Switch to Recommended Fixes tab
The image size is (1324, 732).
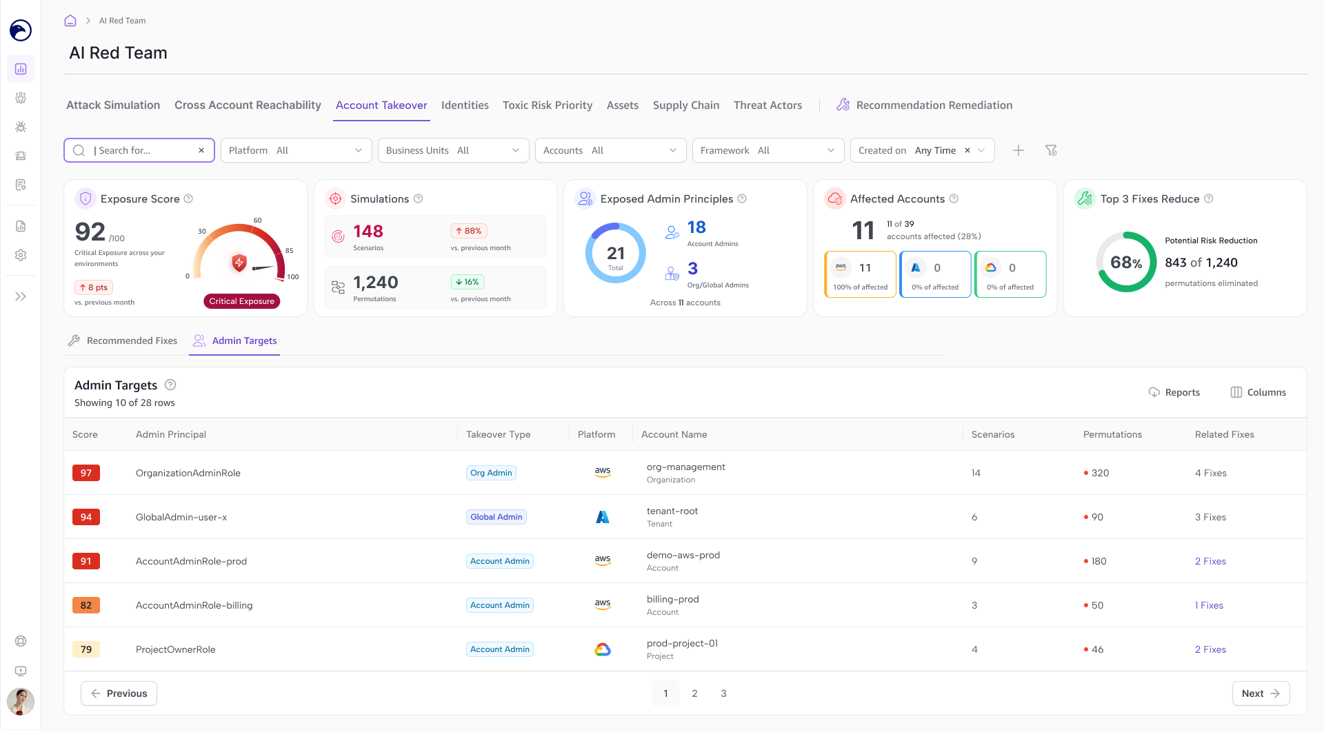[x=123, y=340]
